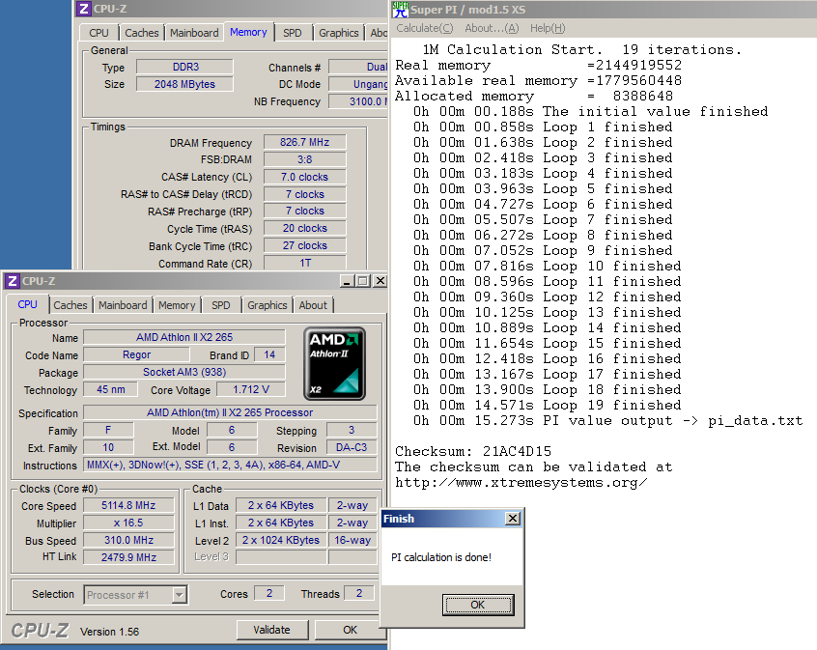The height and width of the screenshot is (650, 817).
Task: Open the About...(A) menu in Super PI
Action: 492,28
